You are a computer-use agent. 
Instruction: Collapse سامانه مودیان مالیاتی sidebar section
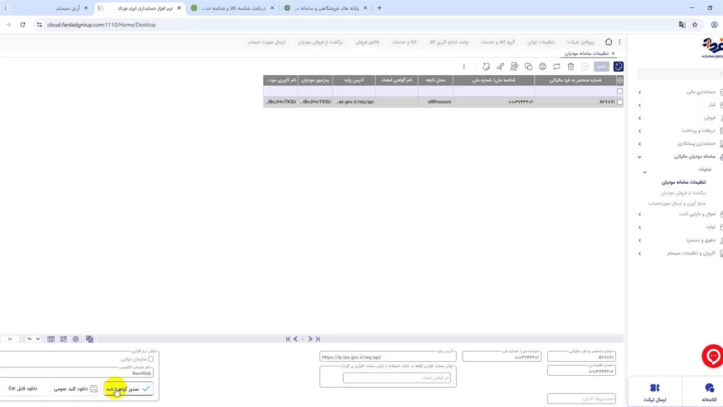639,157
